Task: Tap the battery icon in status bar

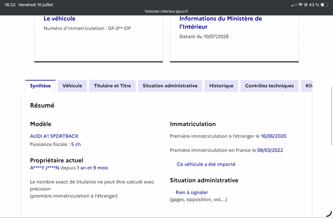Action: pos(324,5)
